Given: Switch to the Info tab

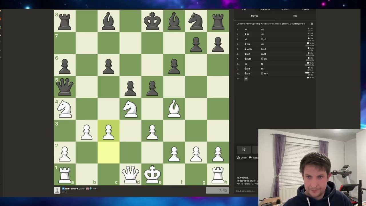Looking at the screenshot, I should (295, 16).
